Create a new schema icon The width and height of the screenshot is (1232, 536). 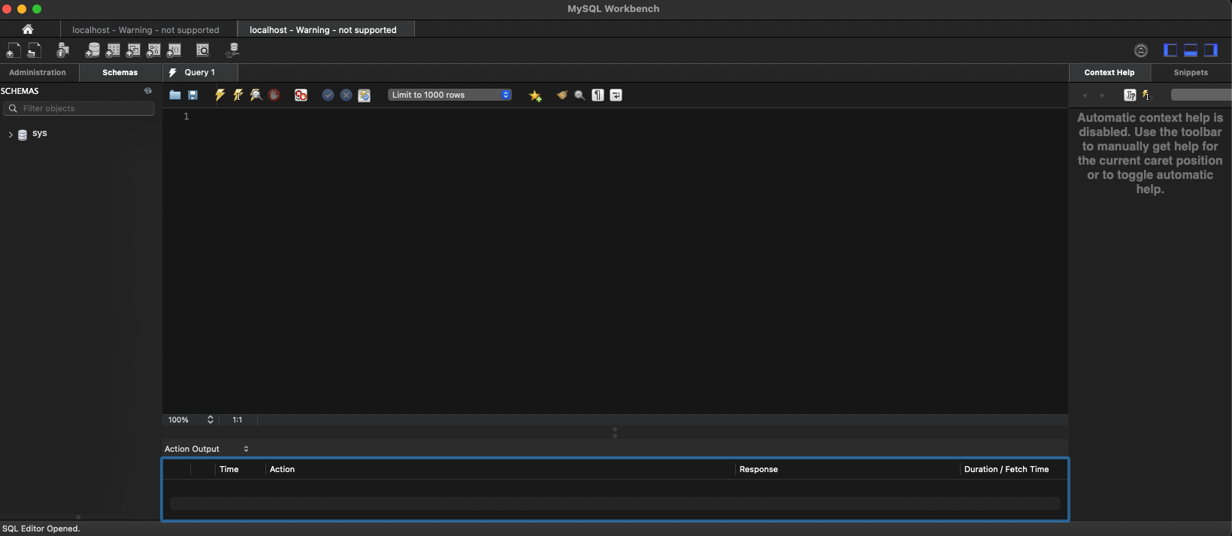(x=92, y=50)
